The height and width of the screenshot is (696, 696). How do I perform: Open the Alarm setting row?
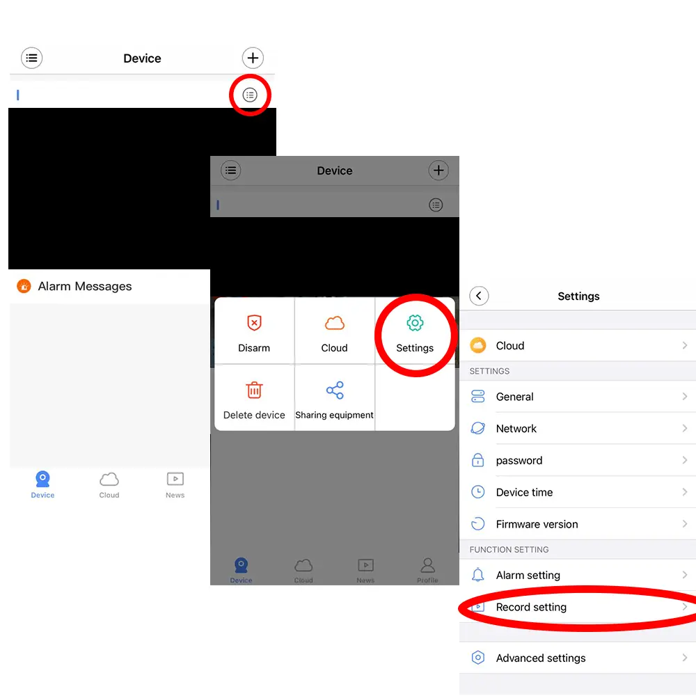(x=578, y=575)
